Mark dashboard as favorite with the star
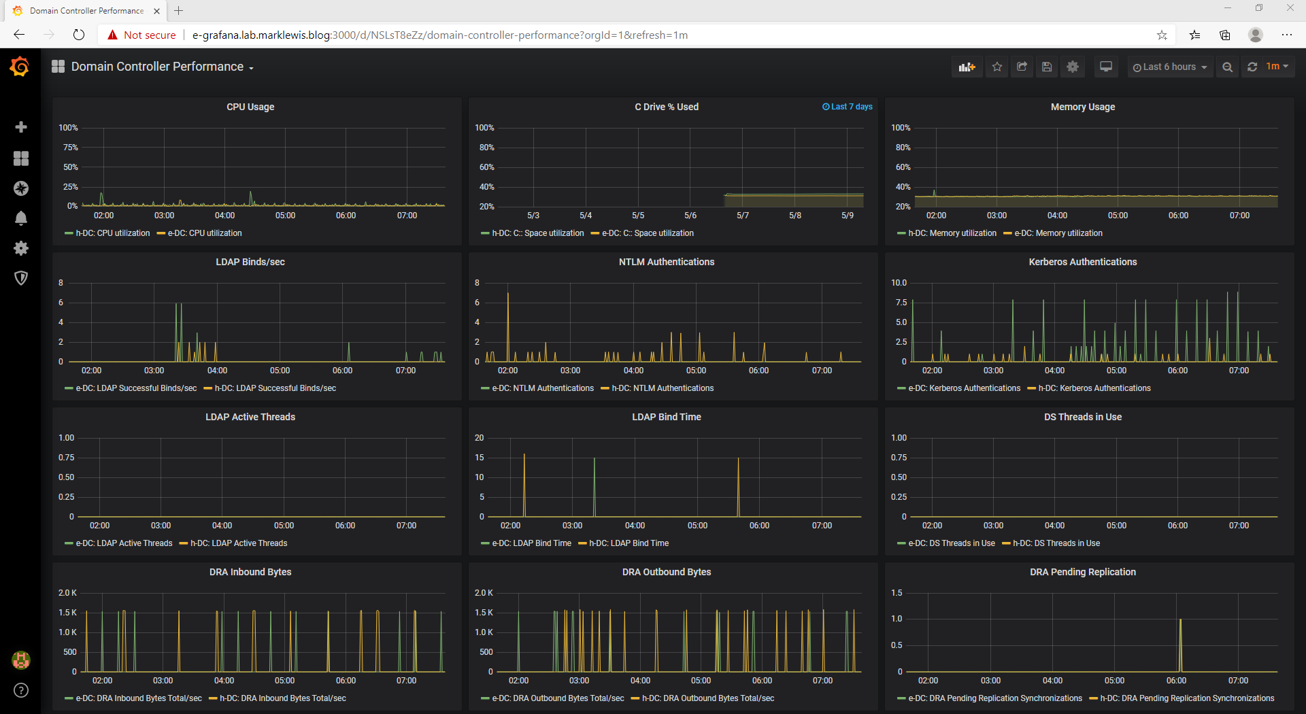Image resolution: width=1306 pixels, height=714 pixels. [997, 66]
